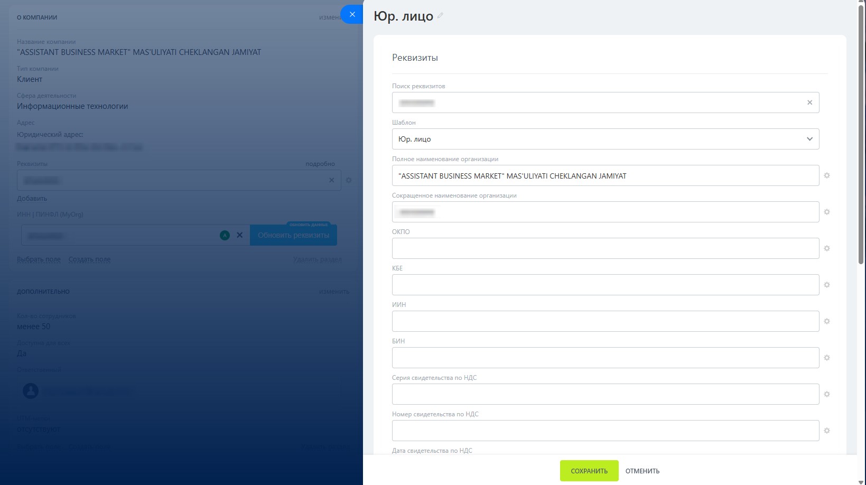
Task: Click Обновить реквизиты button
Action: pyautogui.click(x=293, y=235)
